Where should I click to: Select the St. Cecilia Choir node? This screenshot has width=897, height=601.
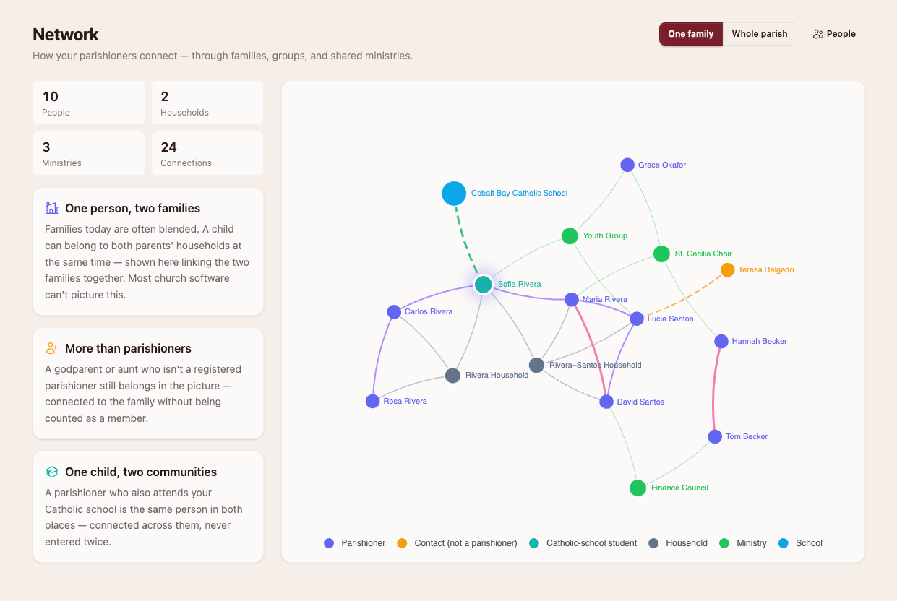(661, 254)
